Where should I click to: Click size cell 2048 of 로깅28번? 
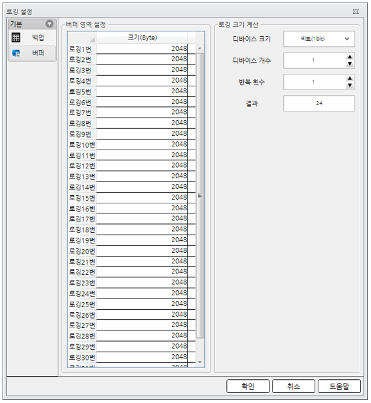tap(142, 336)
